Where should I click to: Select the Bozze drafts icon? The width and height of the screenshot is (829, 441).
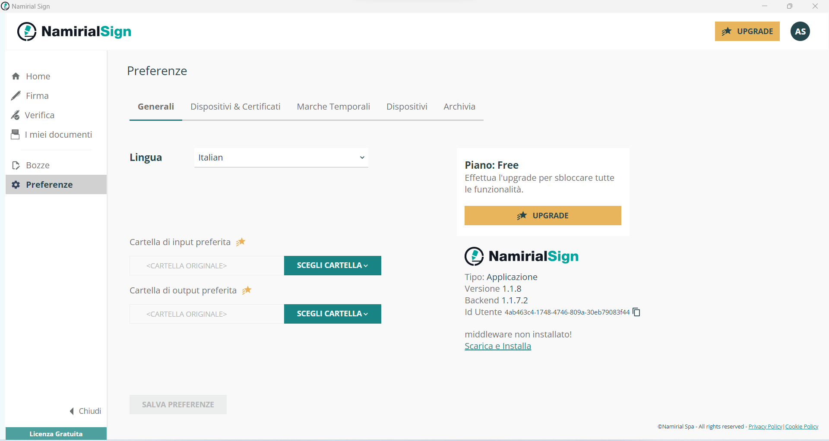16,165
